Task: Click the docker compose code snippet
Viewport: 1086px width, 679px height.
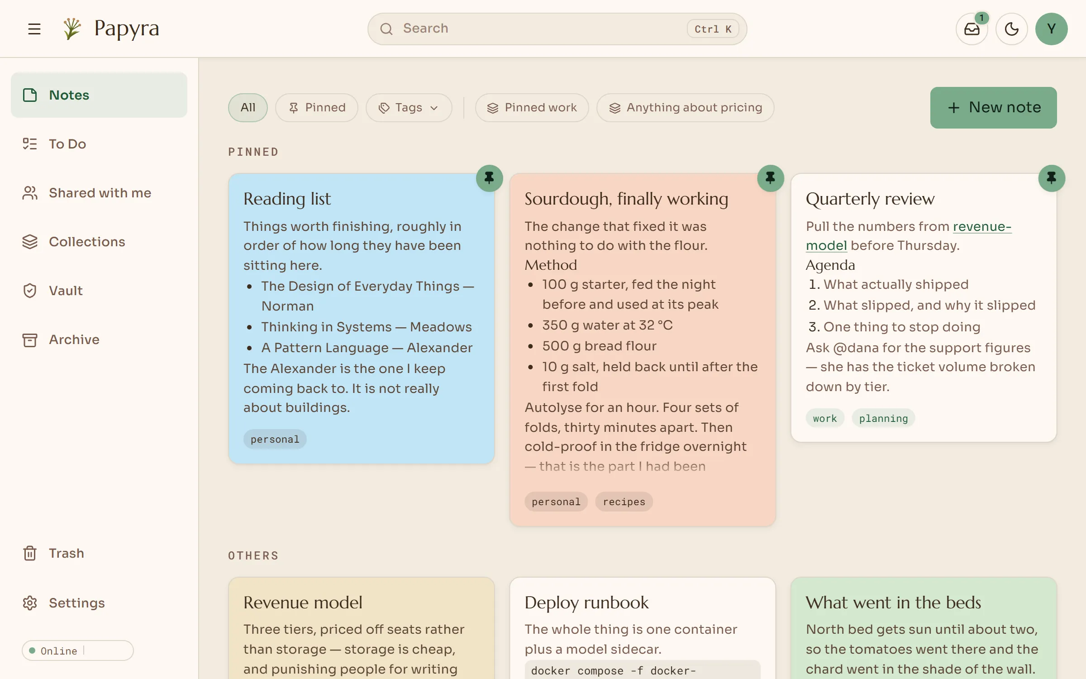Action: point(643,670)
